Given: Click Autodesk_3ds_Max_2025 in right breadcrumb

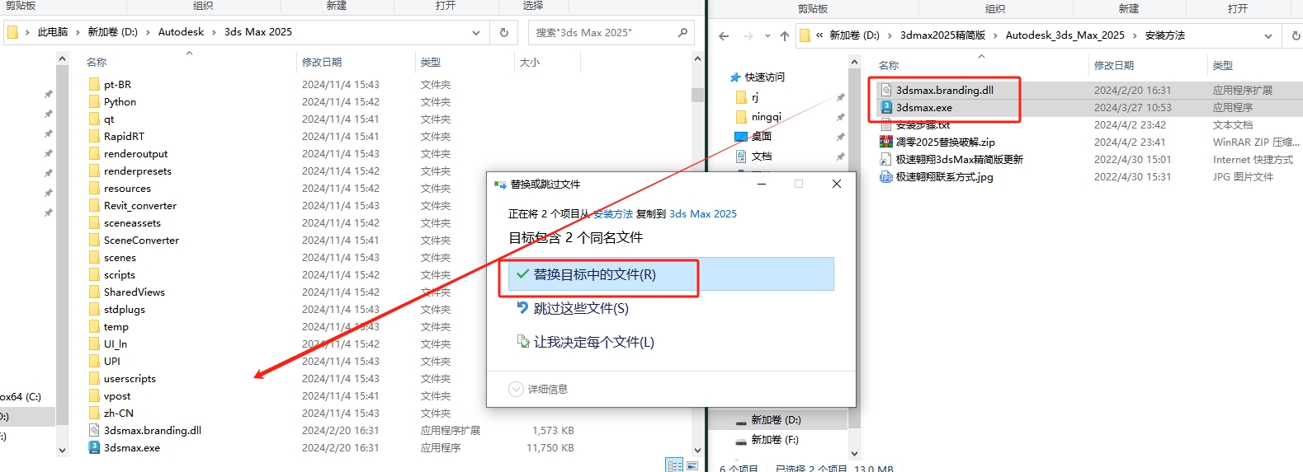Looking at the screenshot, I should 1065,35.
